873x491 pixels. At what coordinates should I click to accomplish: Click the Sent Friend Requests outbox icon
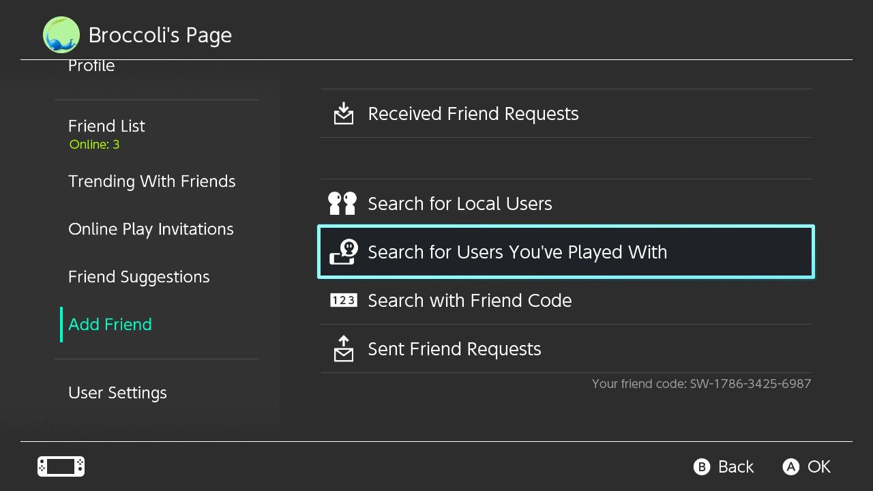coord(344,348)
